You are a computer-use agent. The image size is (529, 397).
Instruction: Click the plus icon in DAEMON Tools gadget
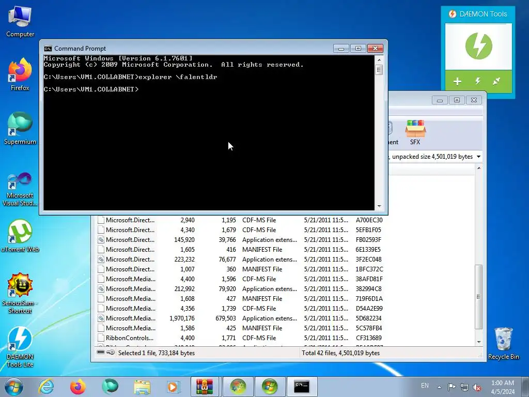(457, 81)
